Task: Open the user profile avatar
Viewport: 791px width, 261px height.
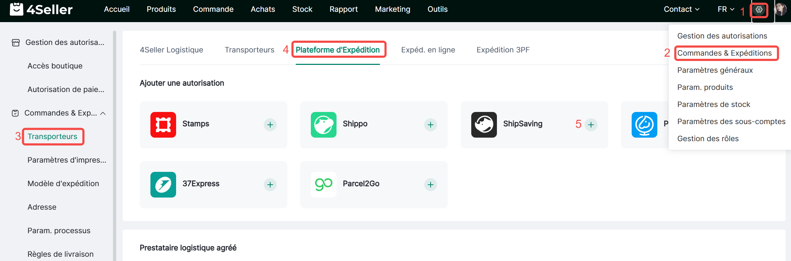Action: click(780, 10)
